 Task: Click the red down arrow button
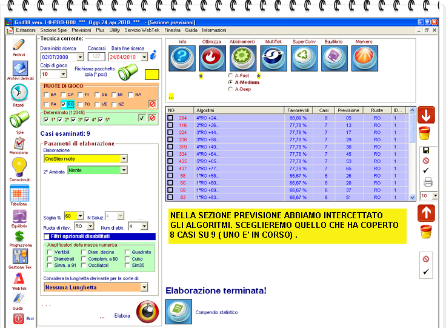tap(426, 115)
